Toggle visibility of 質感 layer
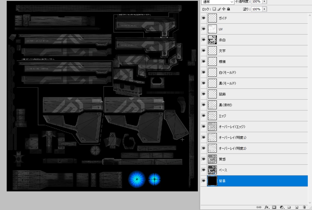Screen dimensions: 312x210 (x=204, y=159)
